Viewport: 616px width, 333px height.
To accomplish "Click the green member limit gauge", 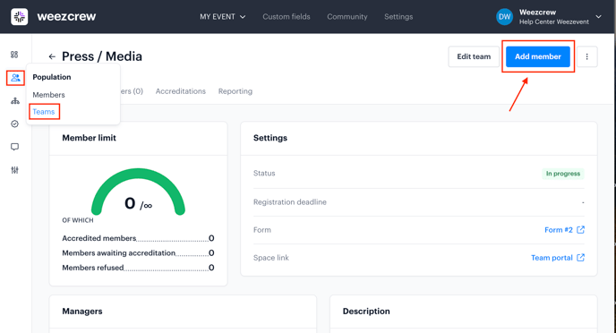I will [138, 191].
